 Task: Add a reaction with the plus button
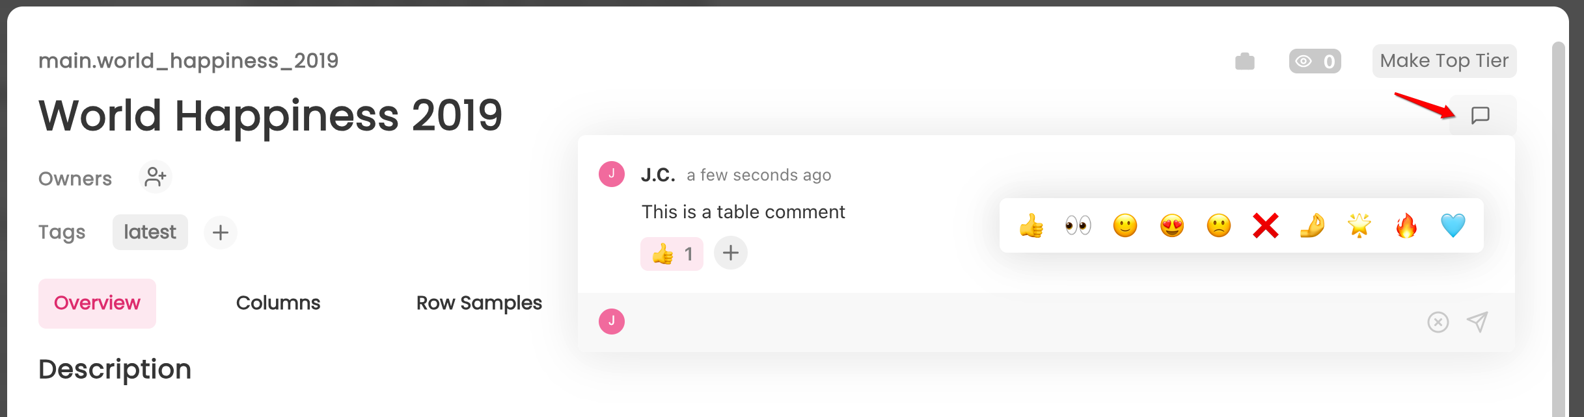coord(731,253)
